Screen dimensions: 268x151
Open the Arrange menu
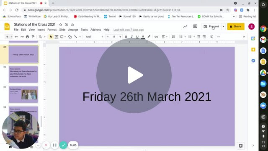tap(73, 30)
